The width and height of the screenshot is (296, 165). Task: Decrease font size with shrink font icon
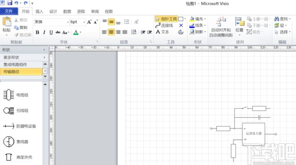click(96, 22)
